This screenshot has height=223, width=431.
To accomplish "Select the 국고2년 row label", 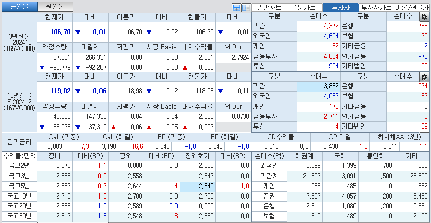I will [x=19, y=166].
